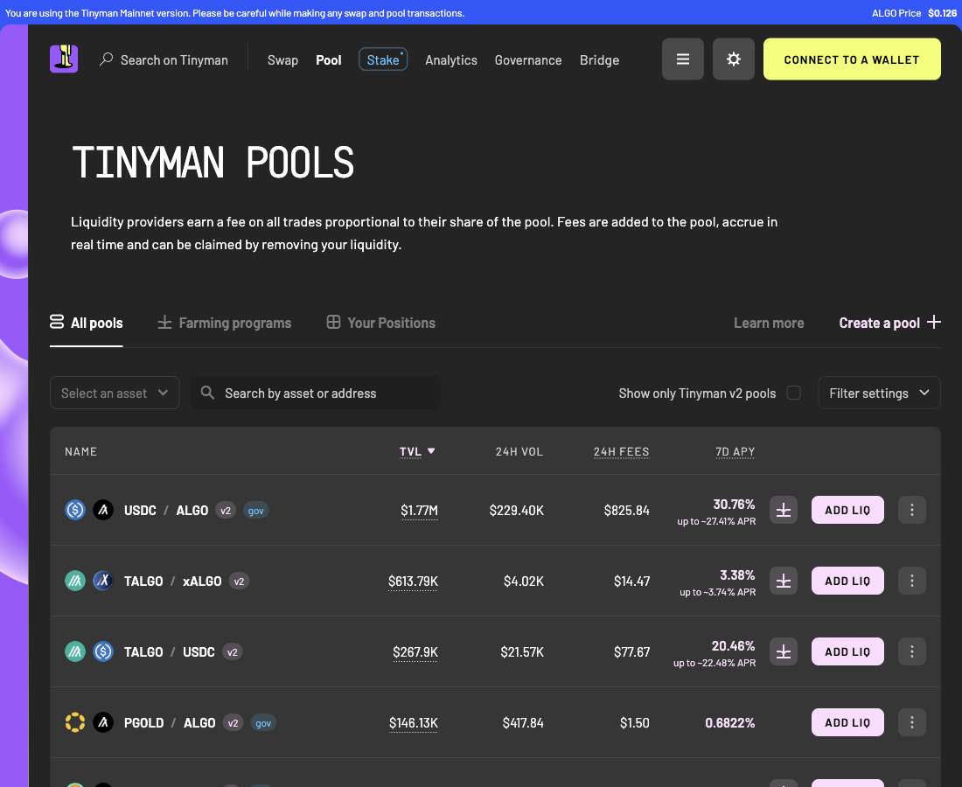Click the magnifier icon in asset search box
The image size is (962, 787).
click(207, 393)
